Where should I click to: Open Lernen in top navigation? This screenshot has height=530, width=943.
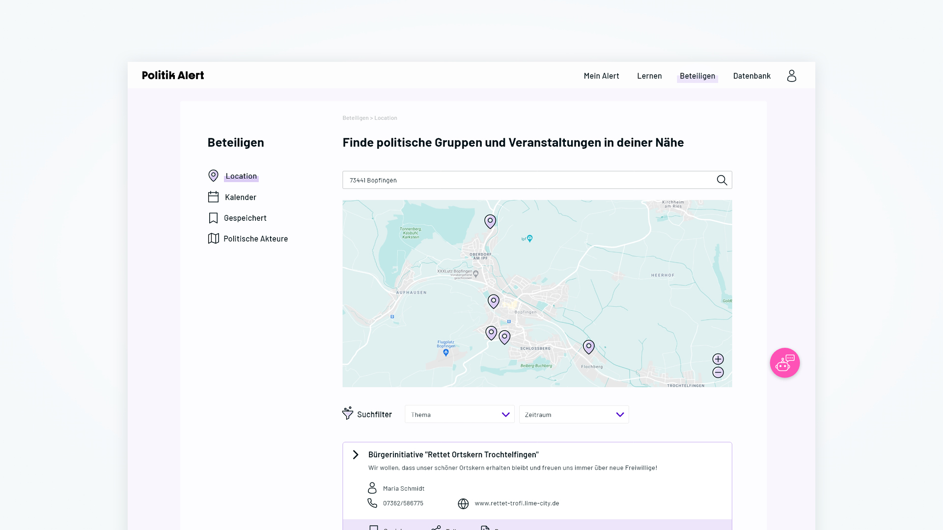click(649, 76)
